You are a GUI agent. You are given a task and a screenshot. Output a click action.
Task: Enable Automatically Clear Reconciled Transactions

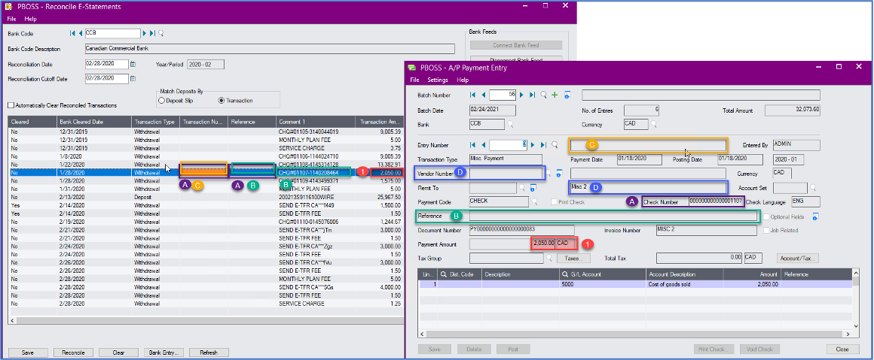pyautogui.click(x=11, y=105)
